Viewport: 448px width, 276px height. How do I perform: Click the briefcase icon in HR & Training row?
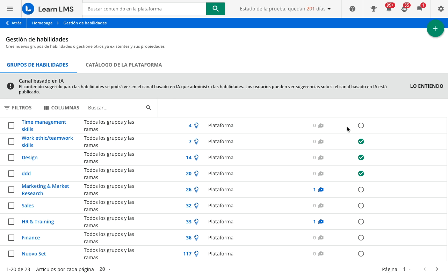point(321,222)
